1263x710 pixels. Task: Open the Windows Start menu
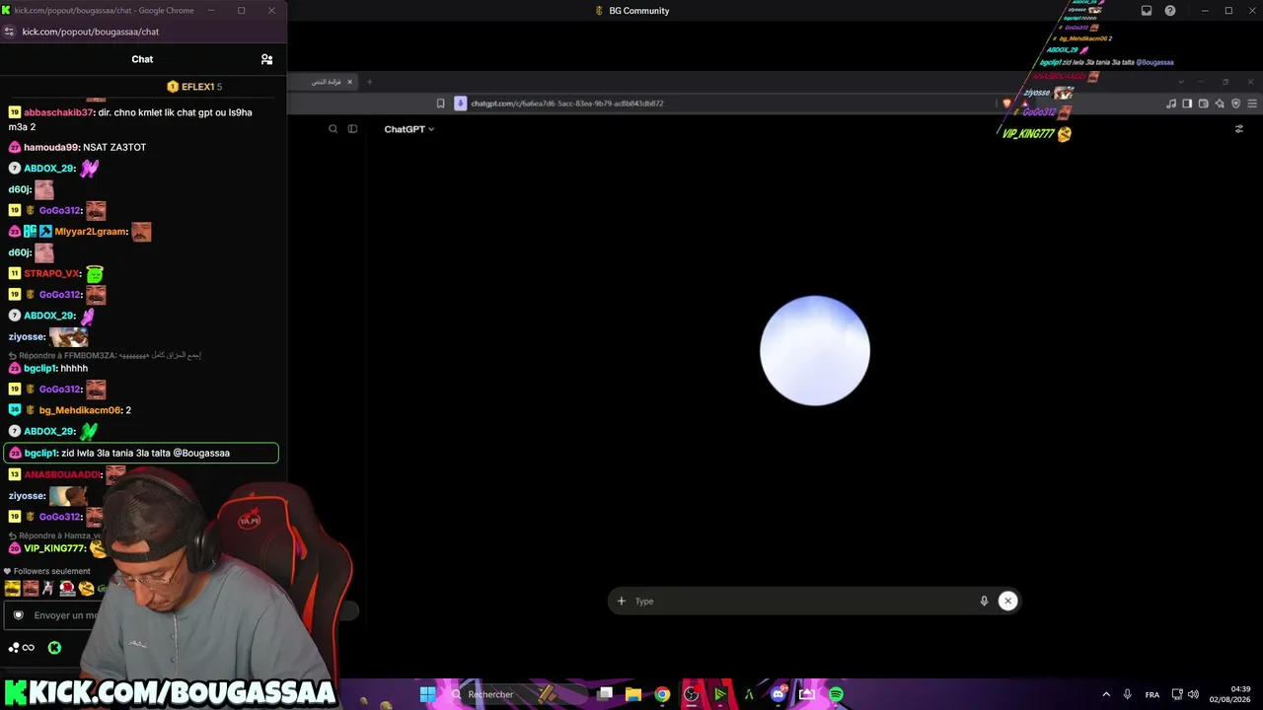427,694
